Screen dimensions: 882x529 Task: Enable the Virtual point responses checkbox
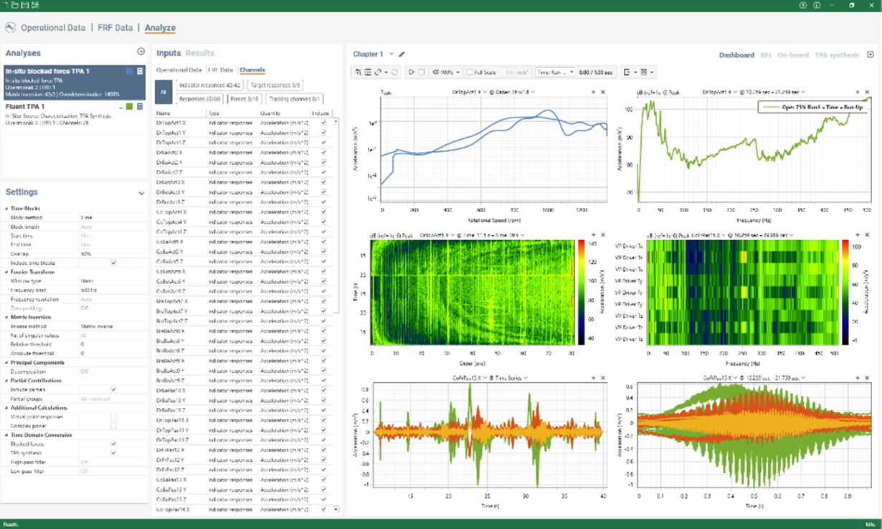coord(113,416)
